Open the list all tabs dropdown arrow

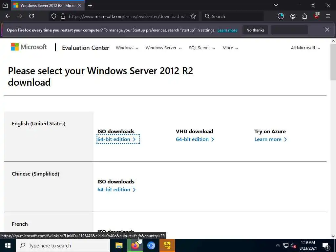276,5
